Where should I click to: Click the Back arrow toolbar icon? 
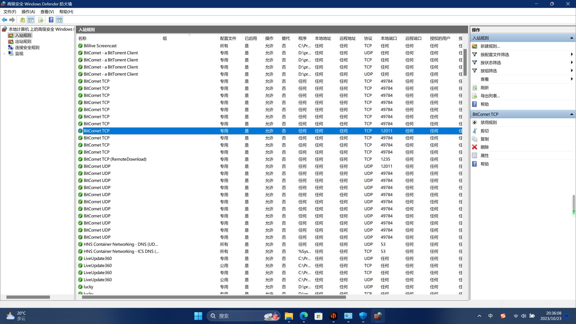pyautogui.click(x=4, y=20)
